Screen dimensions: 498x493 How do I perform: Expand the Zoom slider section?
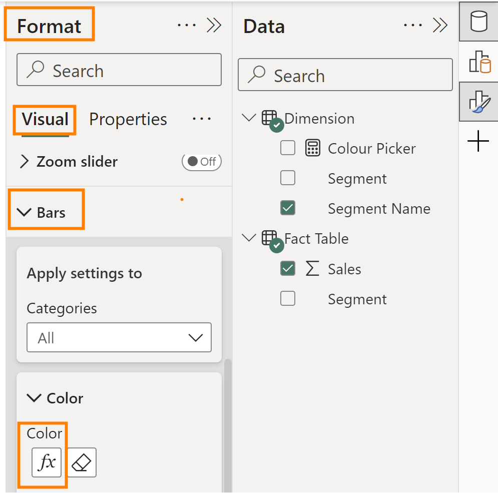[x=24, y=162]
